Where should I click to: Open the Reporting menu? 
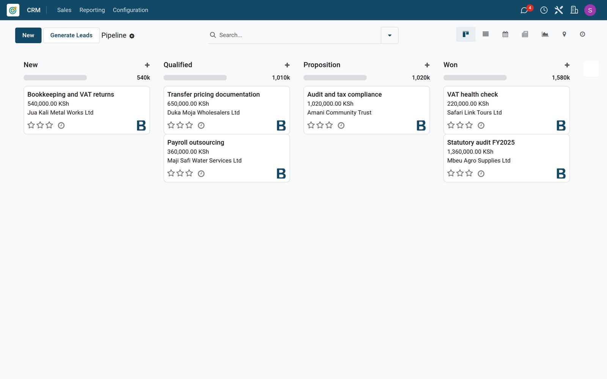[92, 10]
